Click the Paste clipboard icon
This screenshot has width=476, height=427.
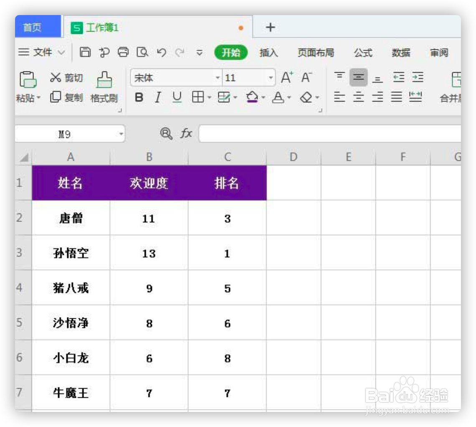point(28,79)
